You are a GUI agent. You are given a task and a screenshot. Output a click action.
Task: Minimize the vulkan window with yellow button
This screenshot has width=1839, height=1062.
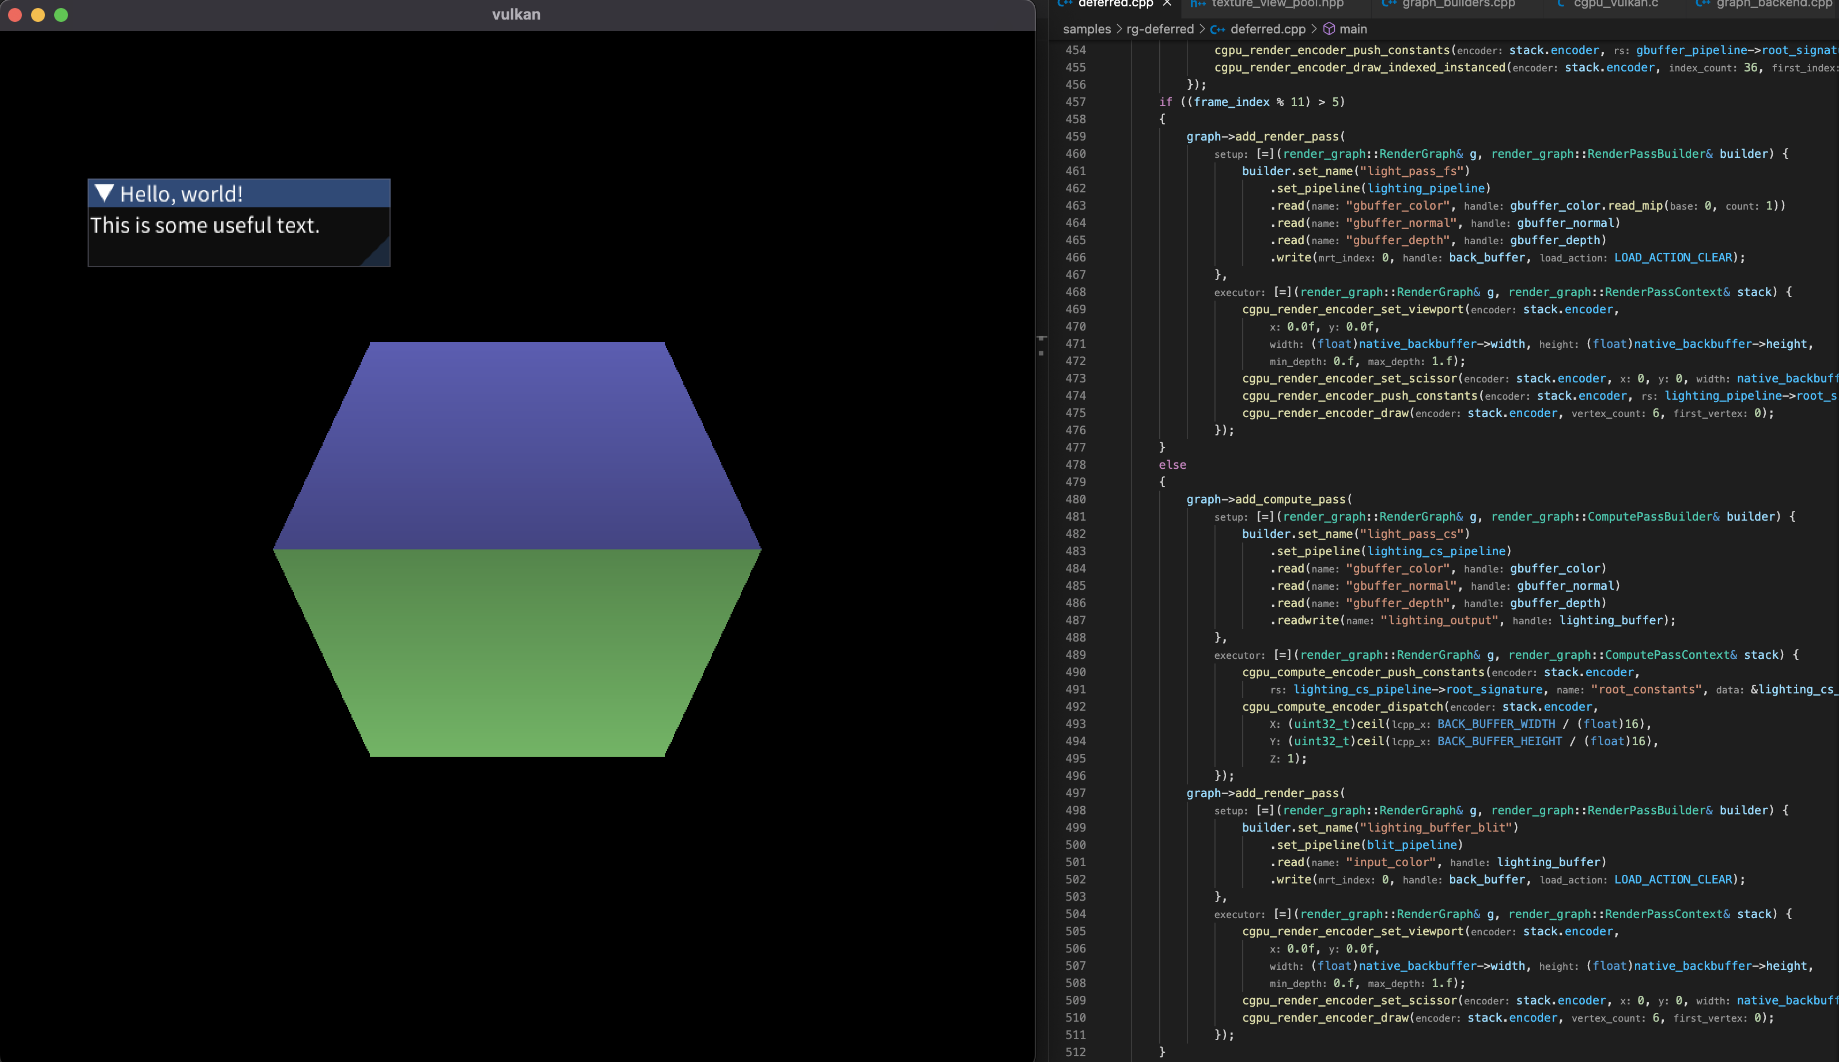click(x=38, y=14)
